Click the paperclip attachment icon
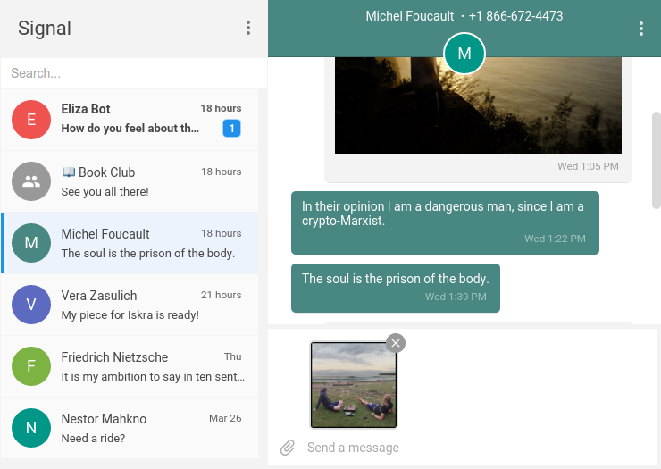Screen dimensions: 661x469 pos(287,448)
